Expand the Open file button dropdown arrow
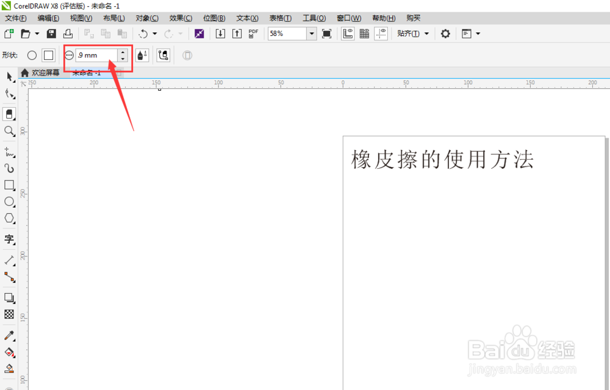The image size is (610, 390). coord(37,34)
